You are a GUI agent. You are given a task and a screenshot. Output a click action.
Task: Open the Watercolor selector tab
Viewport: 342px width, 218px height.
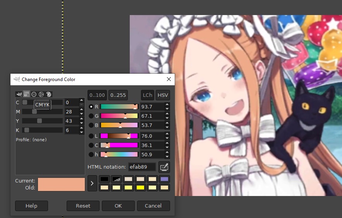coord(34,94)
